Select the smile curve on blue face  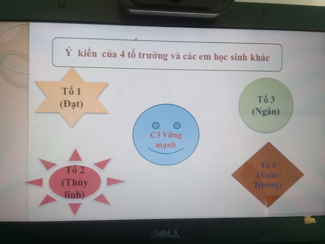[x=166, y=152]
